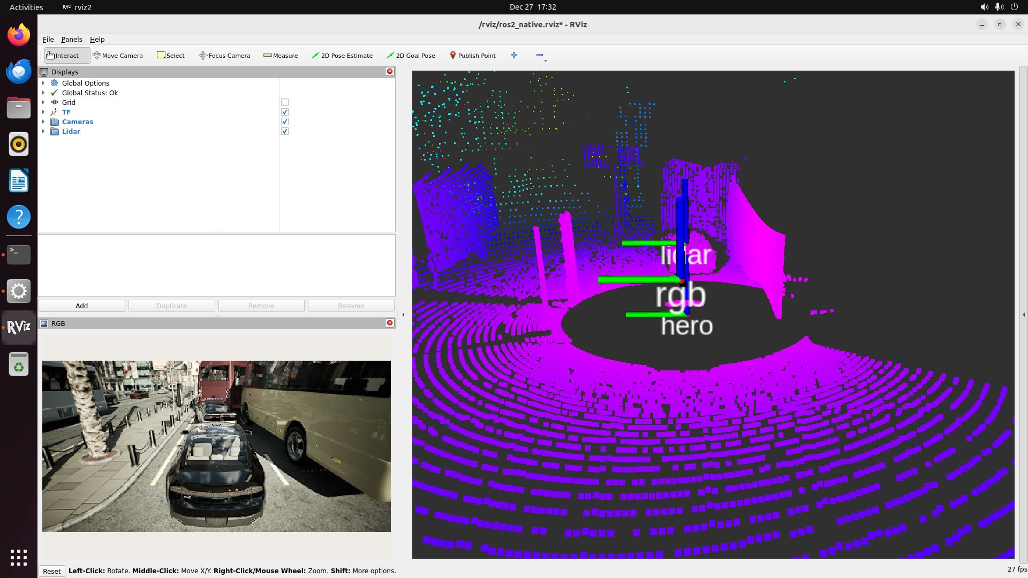Open LibreOffice Writer from the dock
Image resolution: width=1028 pixels, height=578 pixels.
19,180
